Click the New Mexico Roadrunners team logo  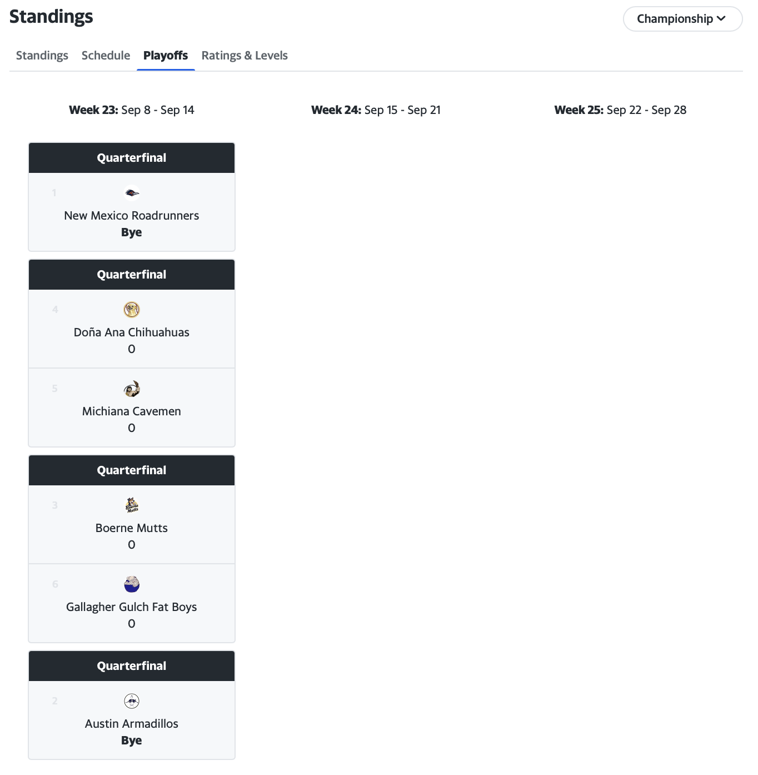[x=132, y=193]
